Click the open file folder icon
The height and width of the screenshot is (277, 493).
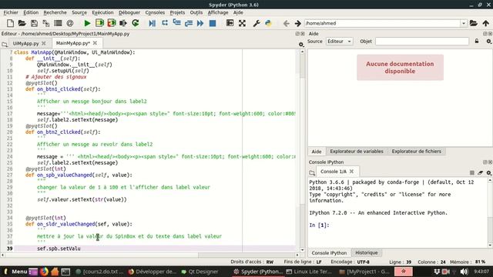[x=22, y=23]
